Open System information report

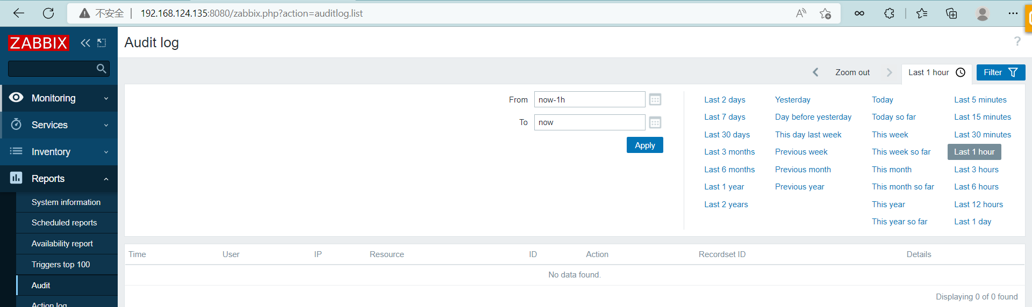(x=66, y=202)
